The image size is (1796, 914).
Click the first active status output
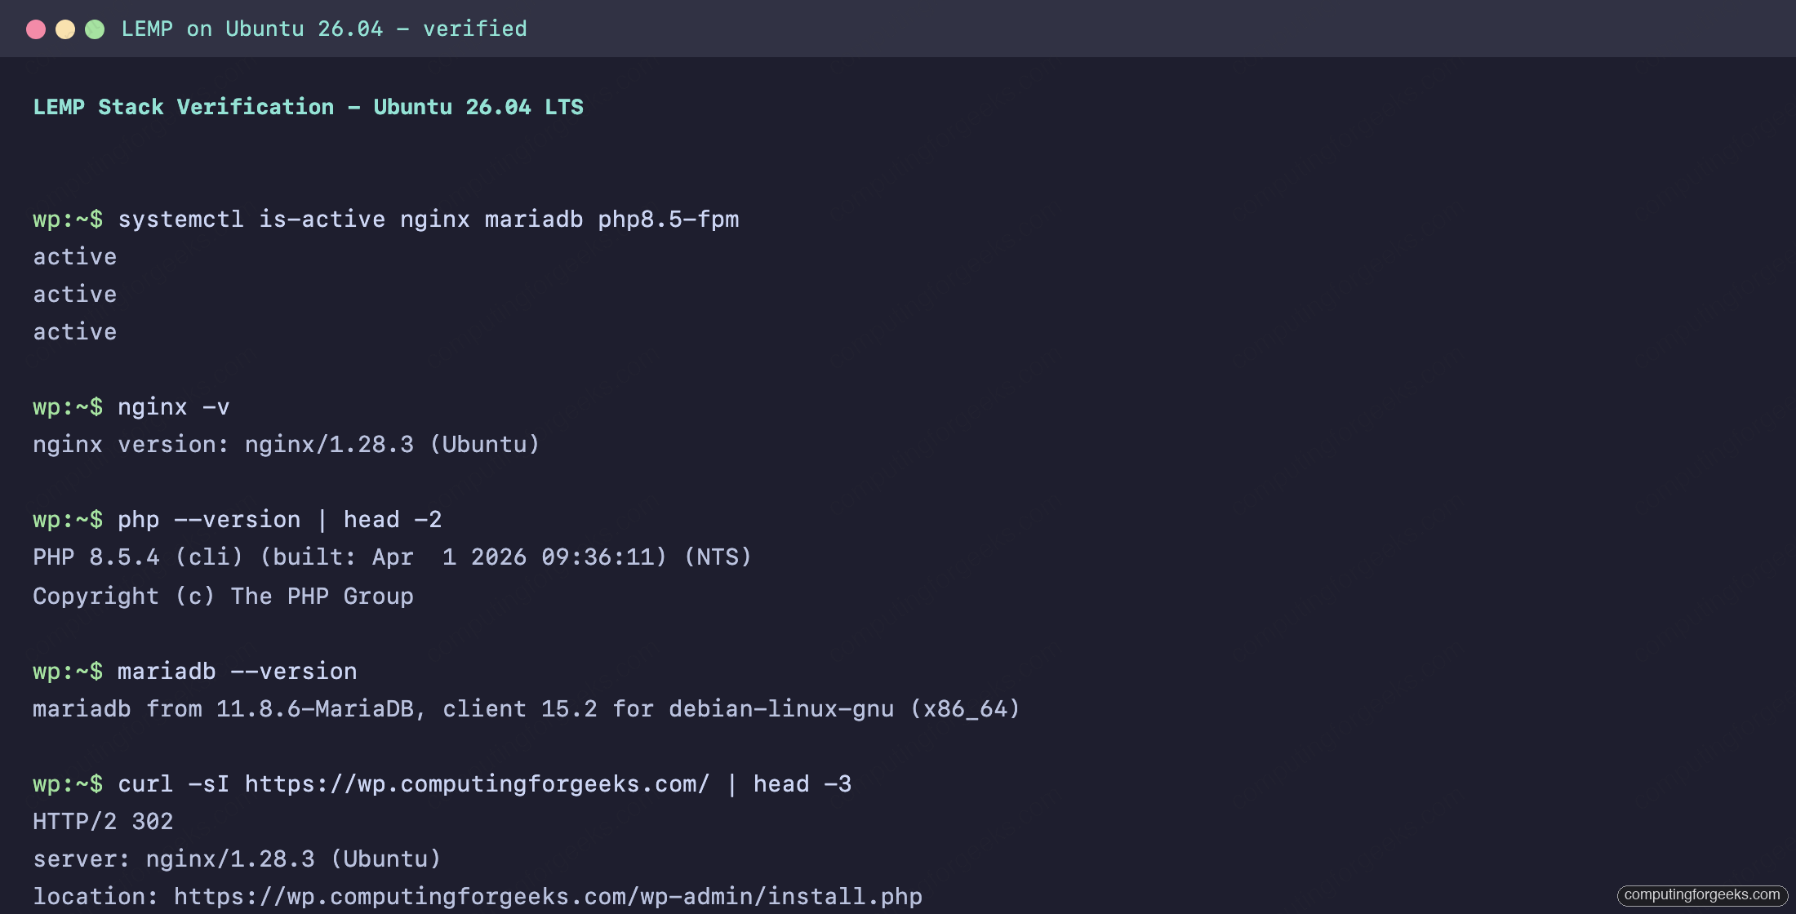pos(74,256)
